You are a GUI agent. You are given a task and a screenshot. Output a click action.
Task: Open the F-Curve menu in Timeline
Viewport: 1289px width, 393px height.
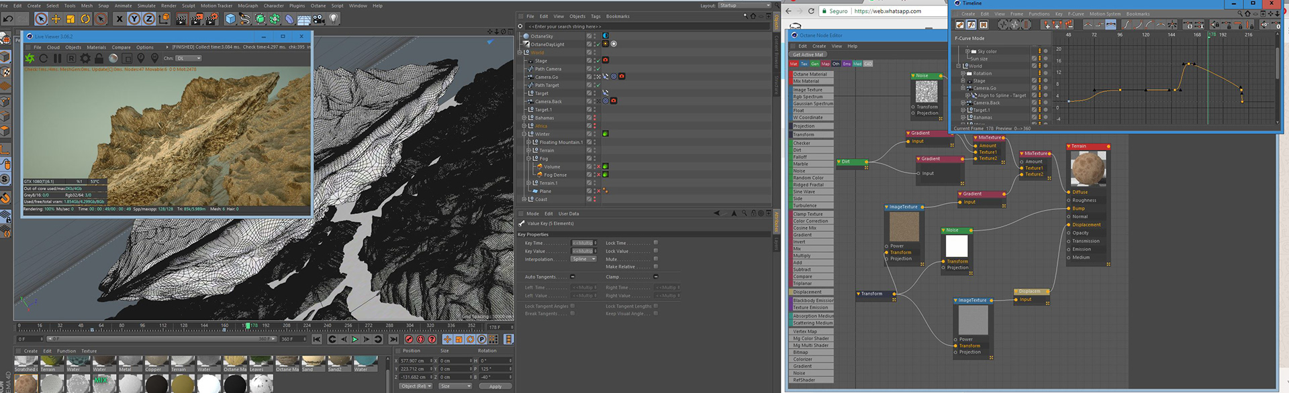1076,13
